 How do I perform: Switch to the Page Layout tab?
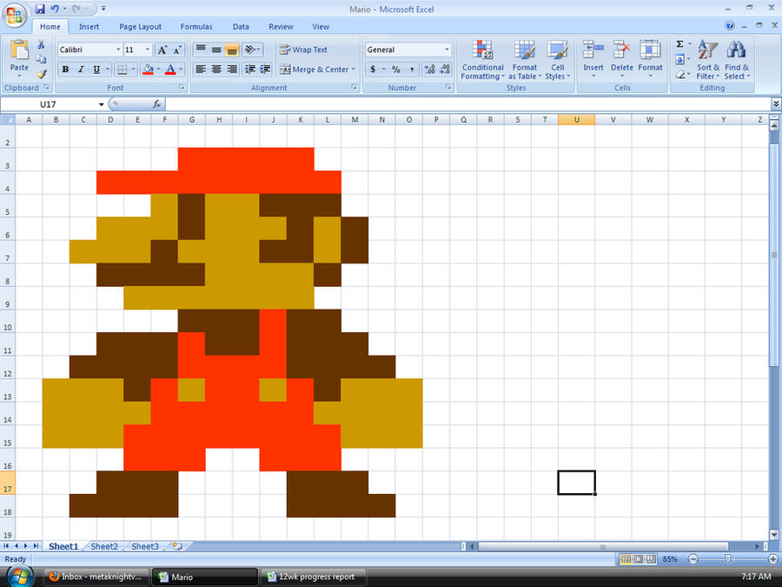[x=140, y=26]
